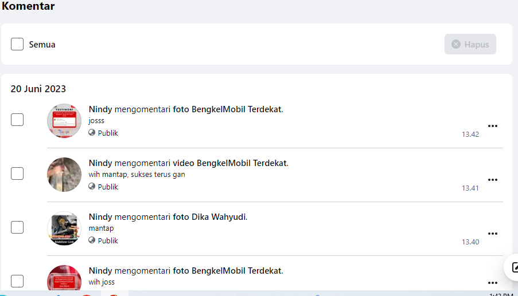
Task: Select the checkbox for the "wih joss" comment
Action: pyautogui.click(x=17, y=281)
